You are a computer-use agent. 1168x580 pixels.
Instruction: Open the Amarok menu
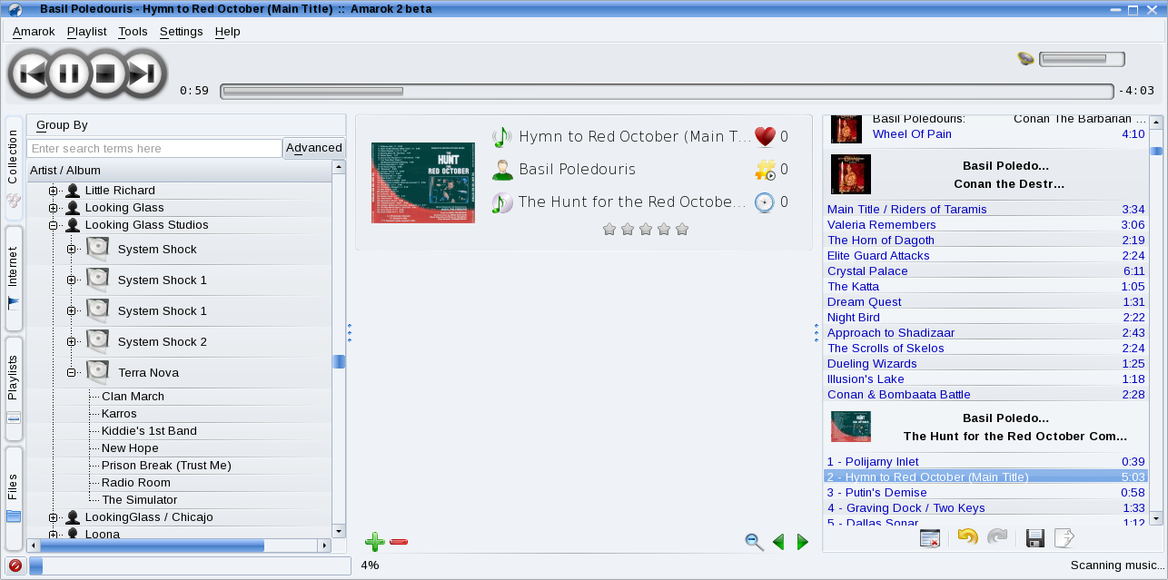pos(34,31)
